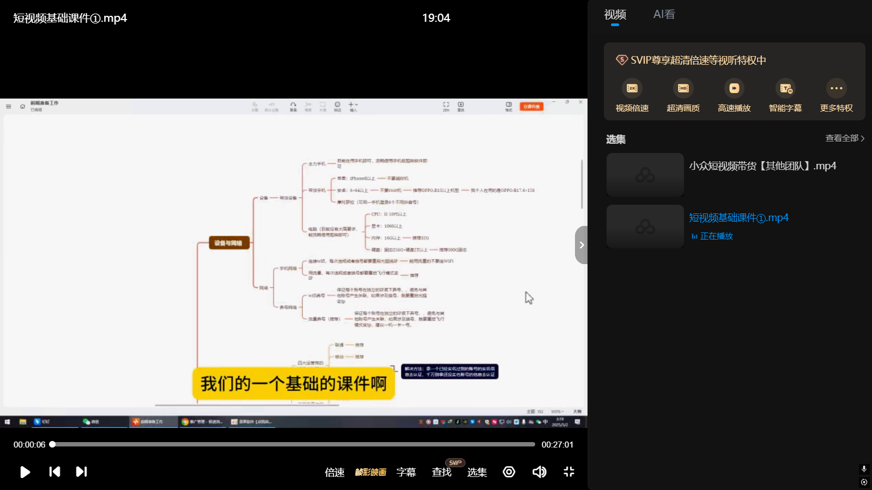Play 小众短视频带货【其他团队】.mp4 from the list
This screenshot has height=490, width=872.
click(762, 166)
